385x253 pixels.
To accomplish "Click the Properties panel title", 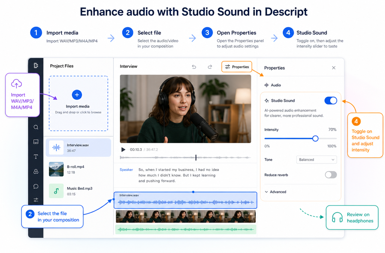I will (x=274, y=68).
